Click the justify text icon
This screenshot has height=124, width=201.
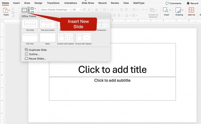click(x=119, y=15)
